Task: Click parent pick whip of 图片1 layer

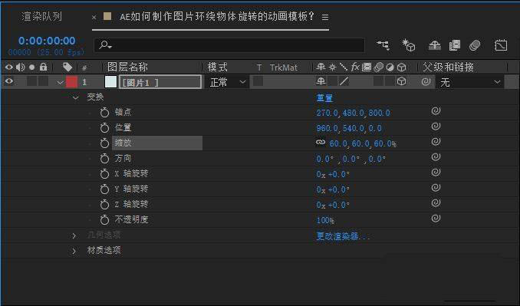Action: click(x=426, y=81)
